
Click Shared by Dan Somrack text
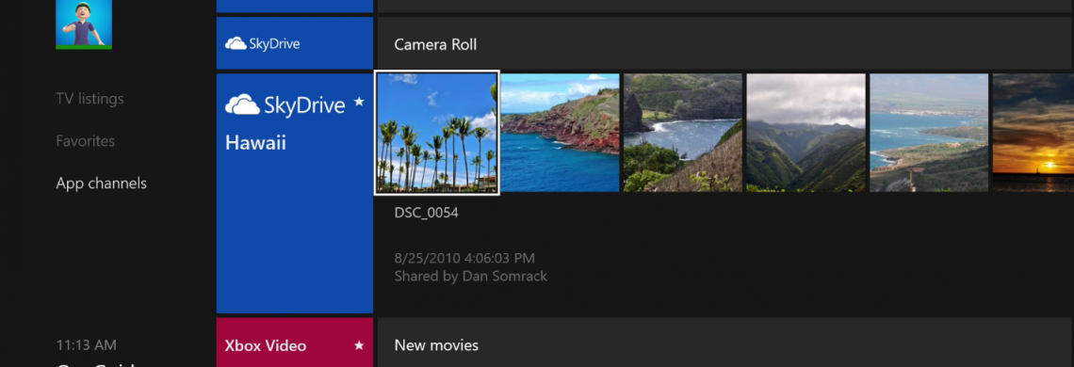click(470, 277)
